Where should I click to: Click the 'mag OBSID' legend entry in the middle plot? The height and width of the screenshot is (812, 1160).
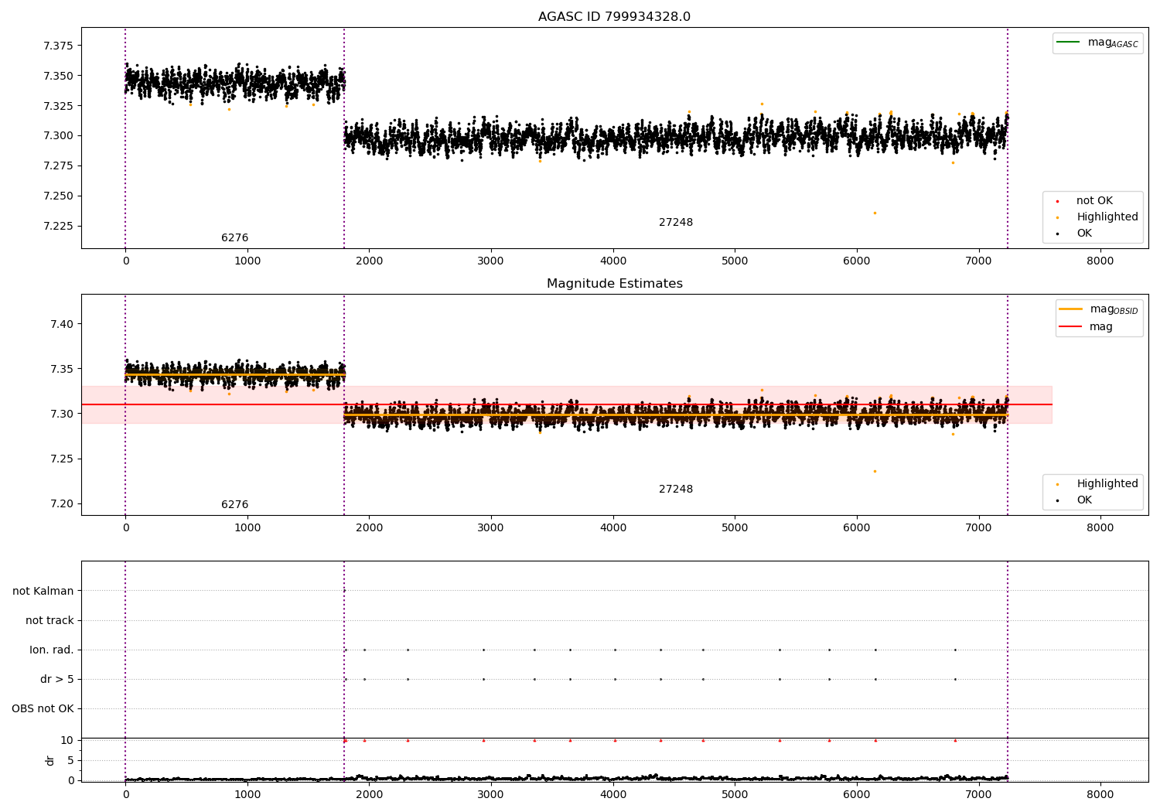1098,309
